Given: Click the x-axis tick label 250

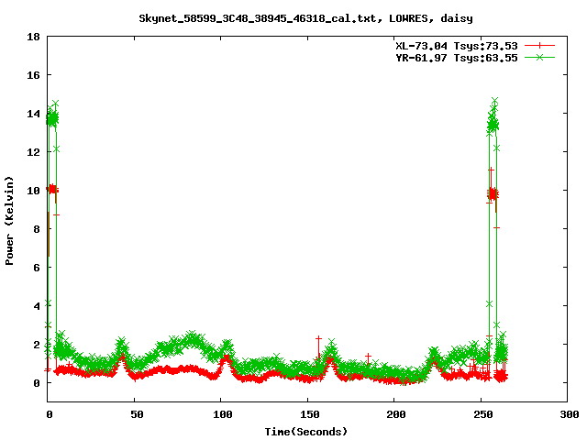Looking at the screenshot, I should pyautogui.click(x=483, y=414).
